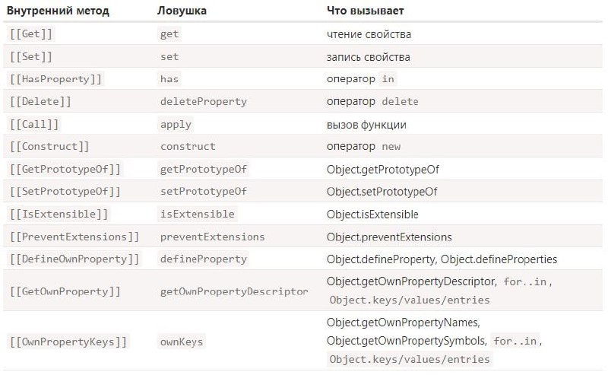Viewport: 608px width, 375px height.
Task: Click the getOwnPropertyDescriptor trap code
Action: tap(234, 291)
